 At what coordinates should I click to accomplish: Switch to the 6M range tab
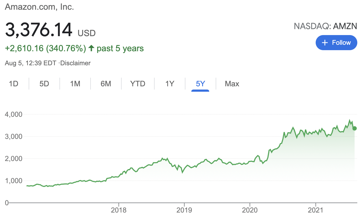click(x=106, y=84)
